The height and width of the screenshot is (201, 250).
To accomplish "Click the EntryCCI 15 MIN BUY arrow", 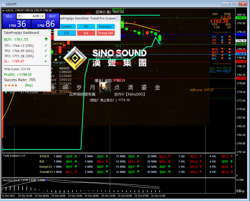I will 138,166.
